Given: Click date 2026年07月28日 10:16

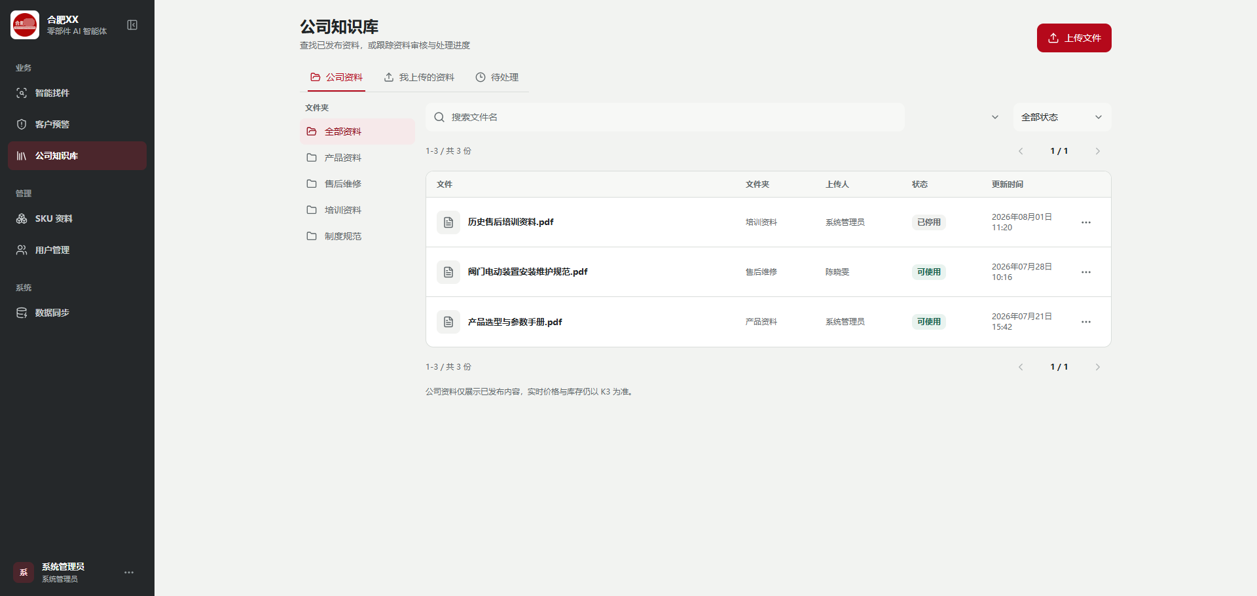Looking at the screenshot, I should coord(1022,272).
